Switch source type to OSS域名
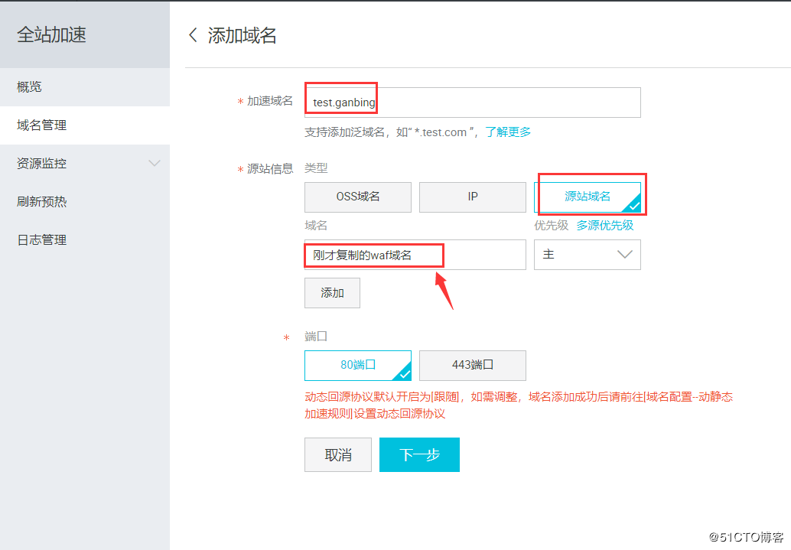This screenshot has height=550, width=791. click(357, 197)
